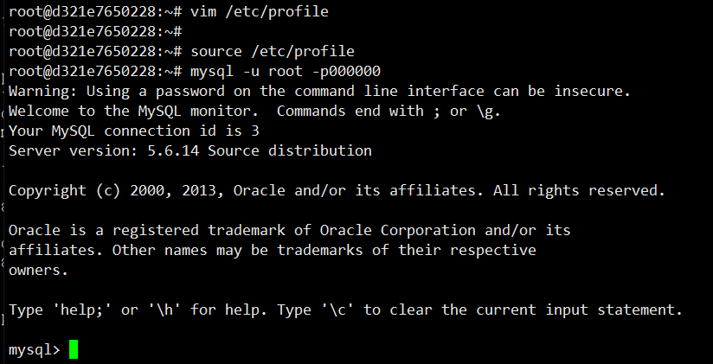Click the green cursor block at mysql prompt
This screenshot has width=713, height=364.
click(74, 350)
